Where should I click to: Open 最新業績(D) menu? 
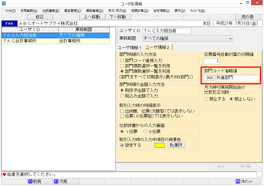(94, 11)
